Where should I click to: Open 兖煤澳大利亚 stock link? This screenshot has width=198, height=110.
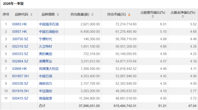click(49, 69)
